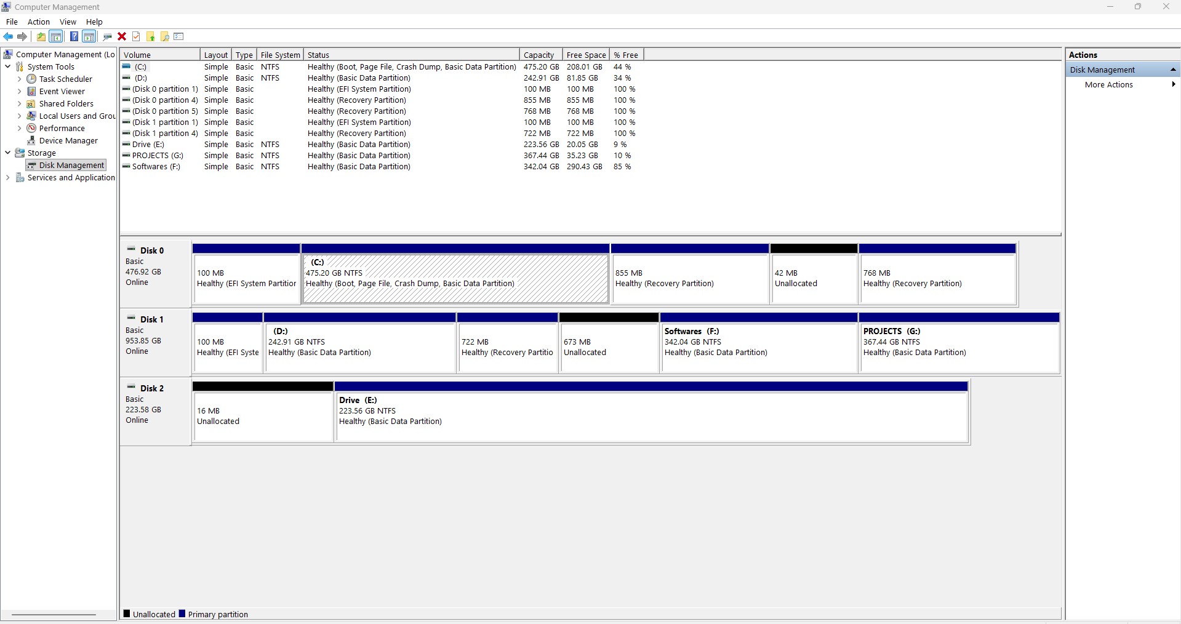Collapse the Disk Management actions section
The image size is (1181, 624).
pos(1173,70)
